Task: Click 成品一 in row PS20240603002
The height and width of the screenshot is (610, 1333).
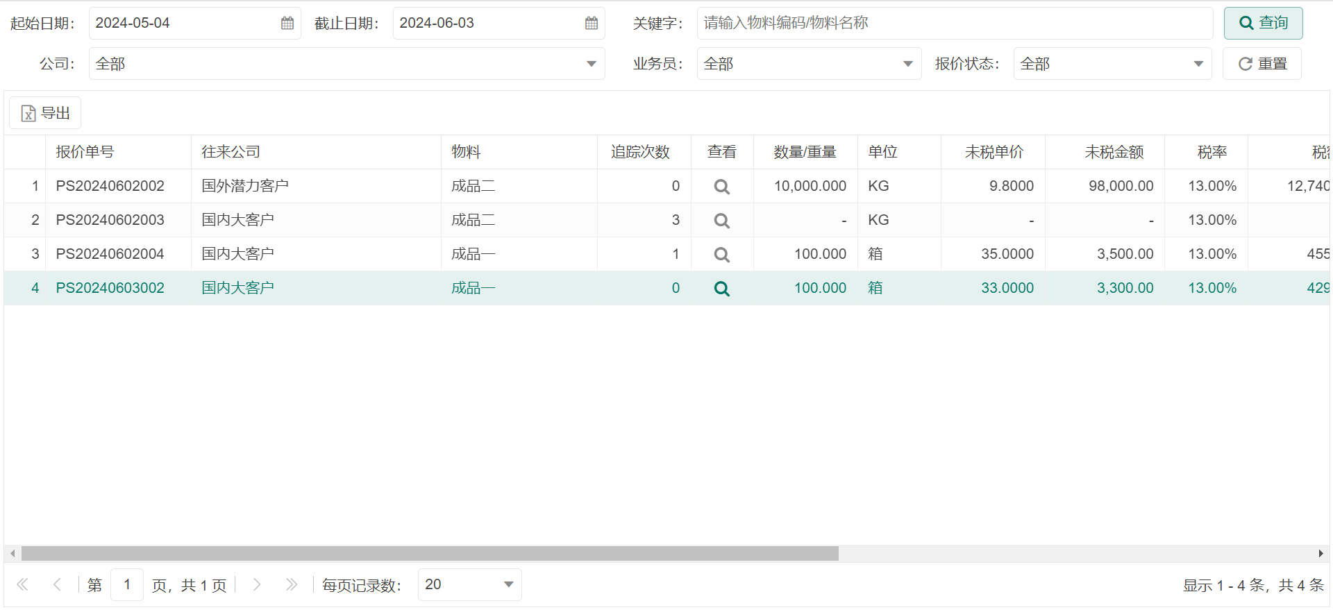Action: point(473,288)
